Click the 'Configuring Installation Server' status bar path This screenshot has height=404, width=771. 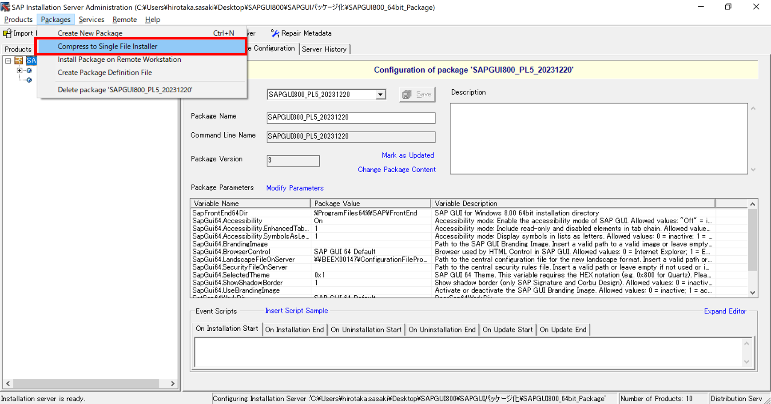pyautogui.click(x=409, y=399)
